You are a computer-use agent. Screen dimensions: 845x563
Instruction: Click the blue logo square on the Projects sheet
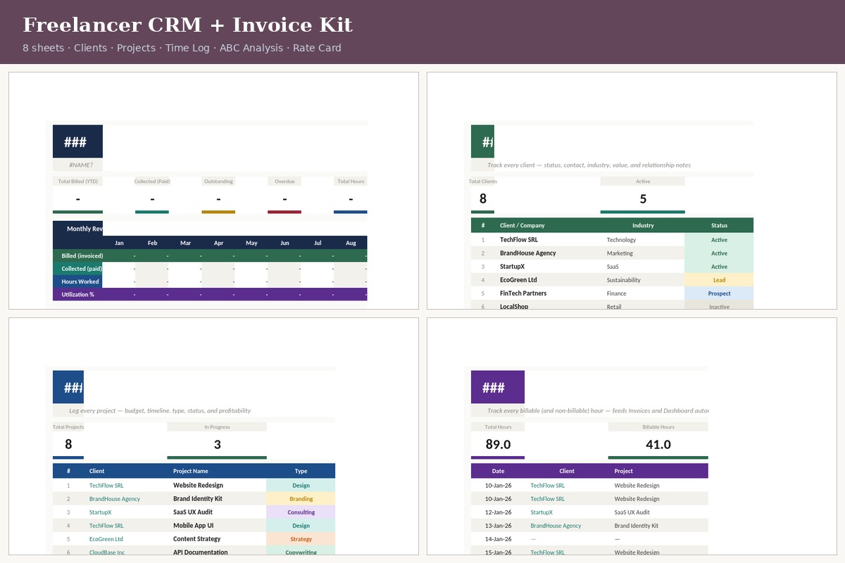pyautogui.click(x=68, y=386)
